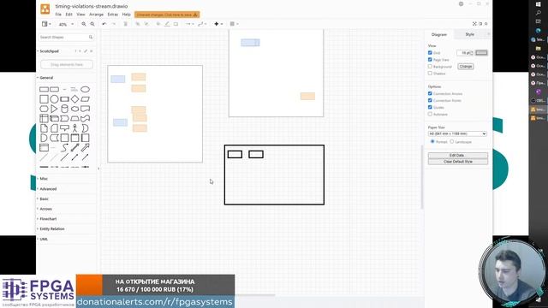Click the To Back toolbar icon
The image size is (548, 308).
(146, 24)
